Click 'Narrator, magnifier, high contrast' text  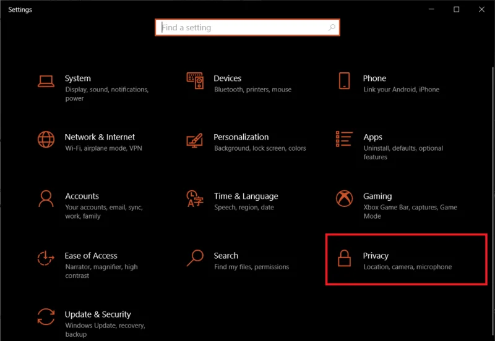(x=101, y=271)
